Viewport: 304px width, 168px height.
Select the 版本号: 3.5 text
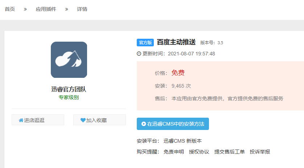(211, 43)
